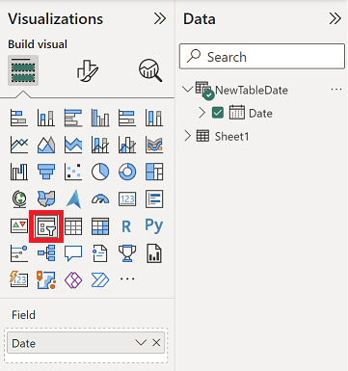Open the Date field well dropdown

click(x=141, y=343)
